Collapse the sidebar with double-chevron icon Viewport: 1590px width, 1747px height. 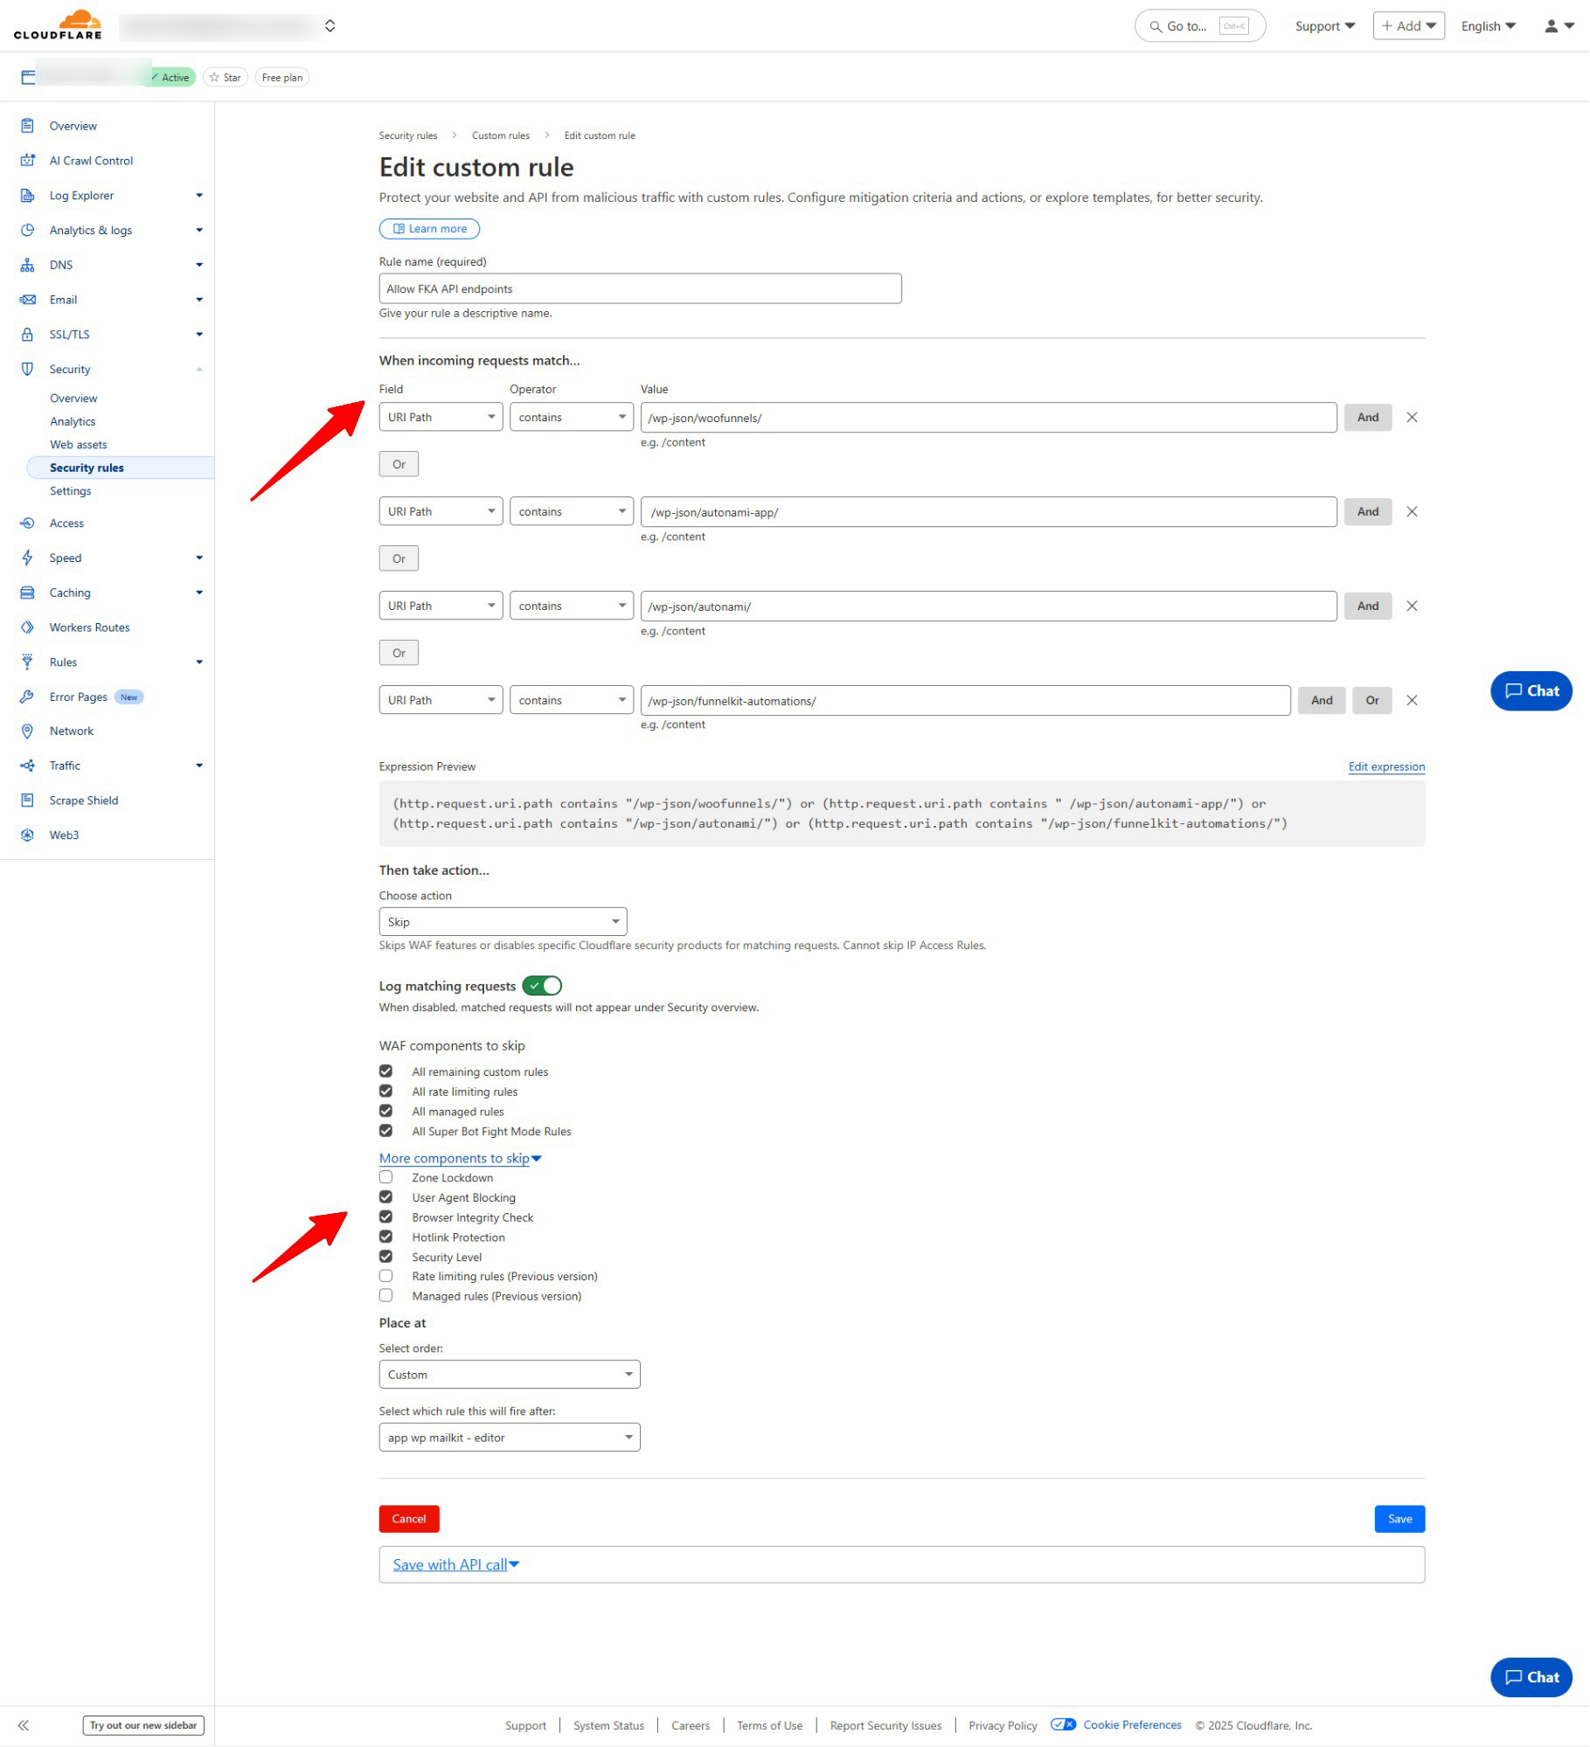24,1725
